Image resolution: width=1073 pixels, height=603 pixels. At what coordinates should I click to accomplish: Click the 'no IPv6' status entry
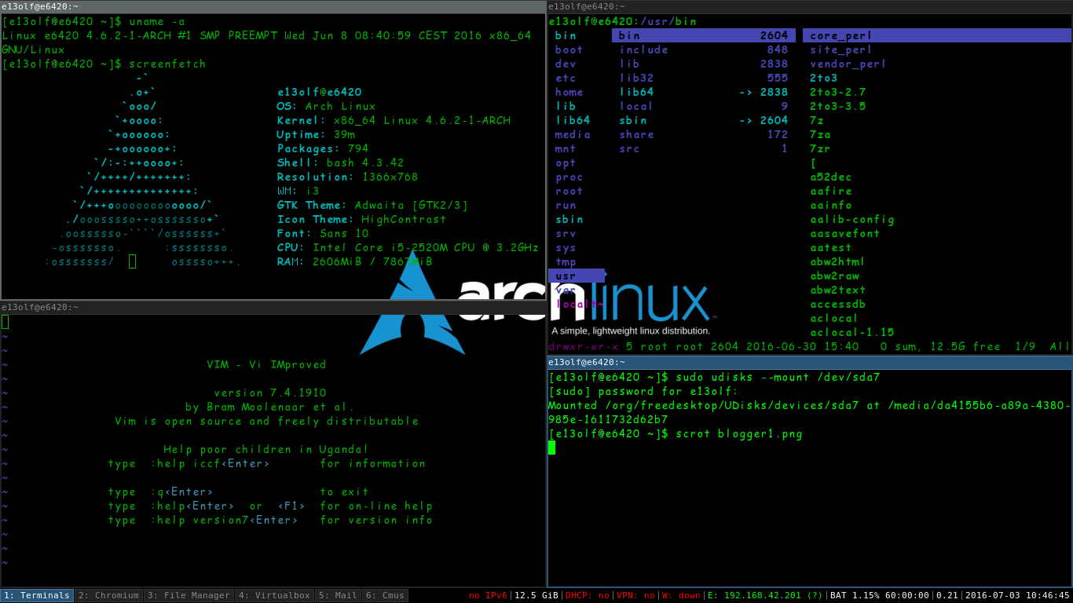pos(488,595)
